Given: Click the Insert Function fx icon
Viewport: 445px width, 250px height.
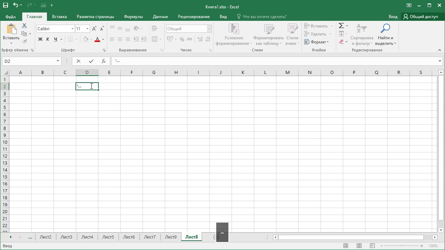Looking at the screenshot, I should click(104, 61).
